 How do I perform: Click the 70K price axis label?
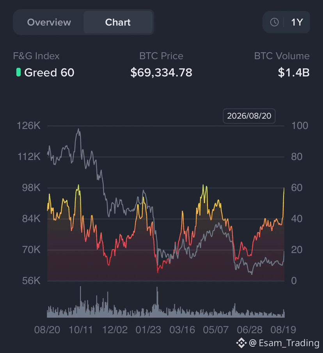(x=31, y=250)
